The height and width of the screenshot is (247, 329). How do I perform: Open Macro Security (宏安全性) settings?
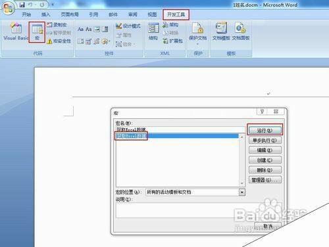point(59,41)
